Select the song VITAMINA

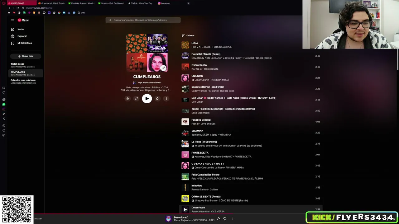(197, 131)
